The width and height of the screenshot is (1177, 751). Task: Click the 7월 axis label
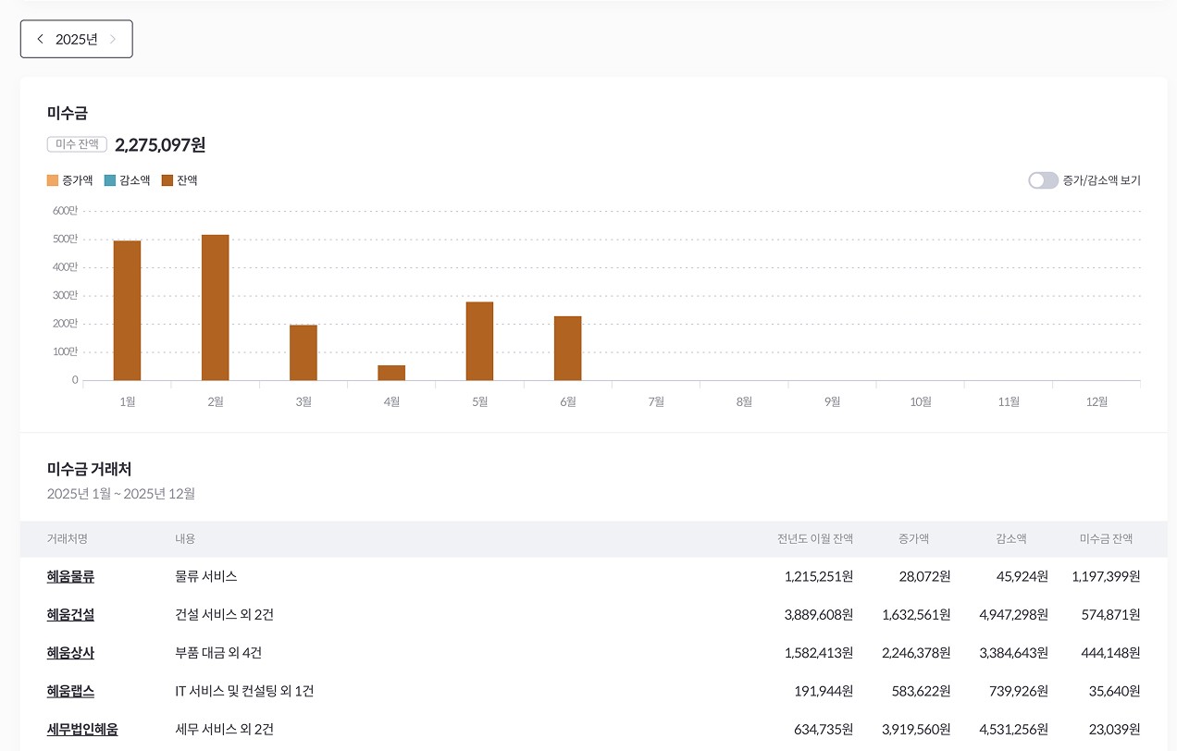[x=656, y=401]
